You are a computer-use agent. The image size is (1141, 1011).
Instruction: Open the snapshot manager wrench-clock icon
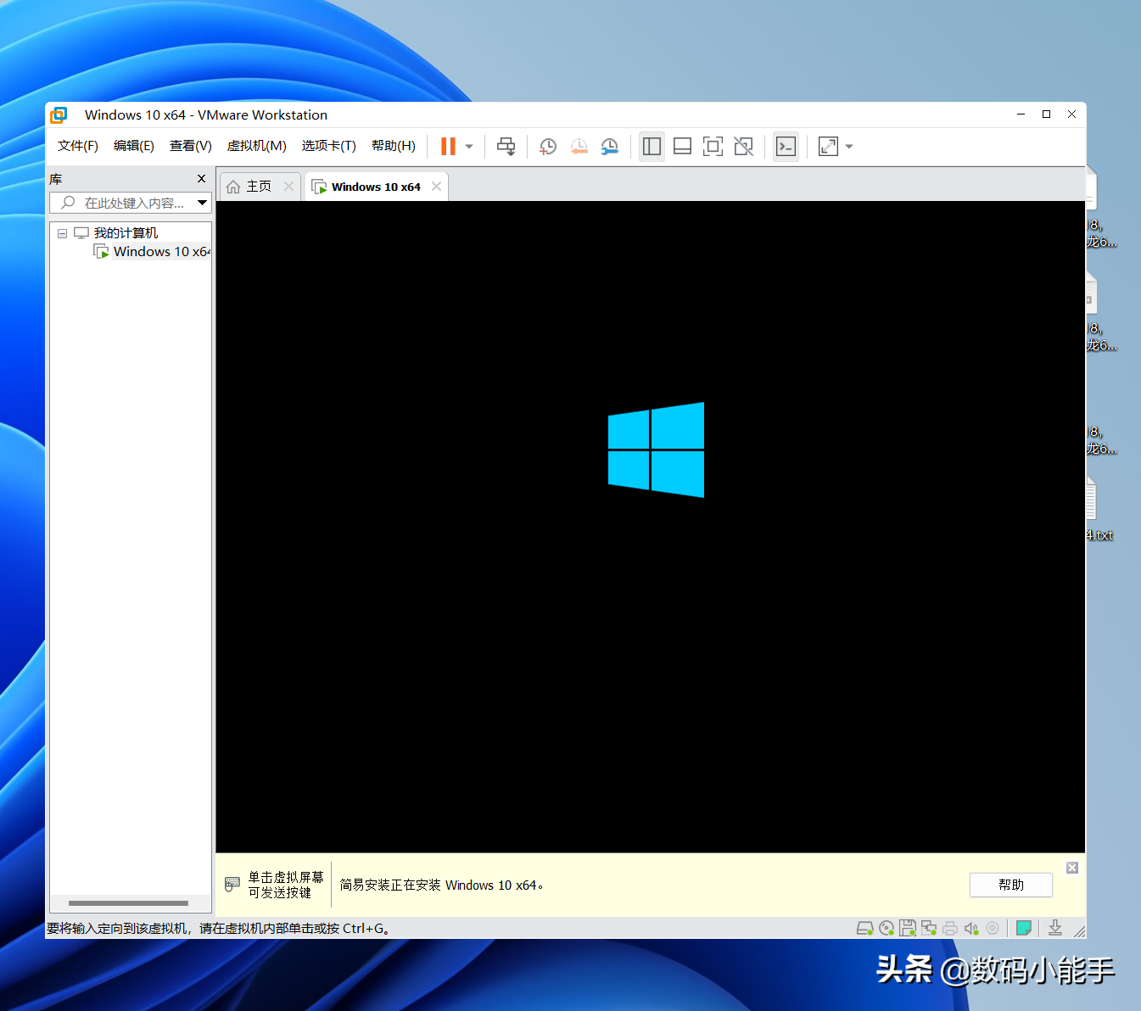[x=609, y=147]
